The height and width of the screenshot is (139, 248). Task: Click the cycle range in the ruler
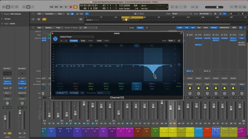[x=132, y=17]
